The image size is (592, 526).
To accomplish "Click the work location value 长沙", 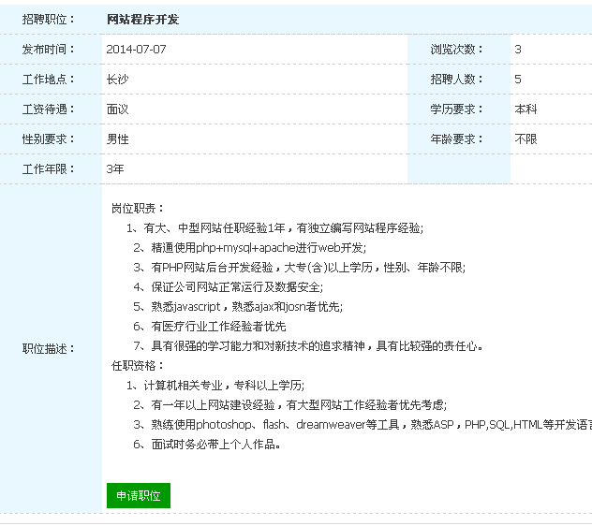I will click(117, 80).
